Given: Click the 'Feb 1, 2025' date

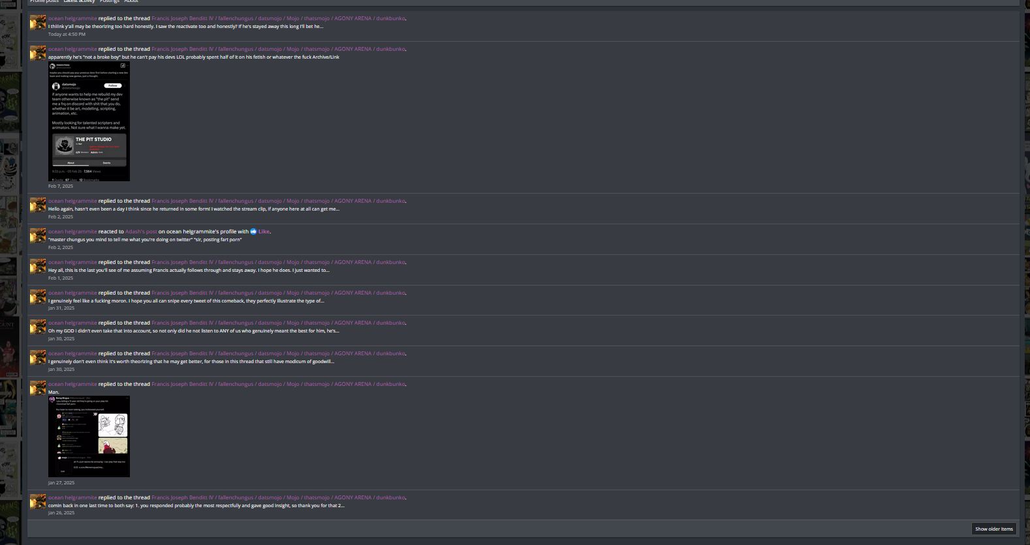Looking at the screenshot, I should (61, 278).
